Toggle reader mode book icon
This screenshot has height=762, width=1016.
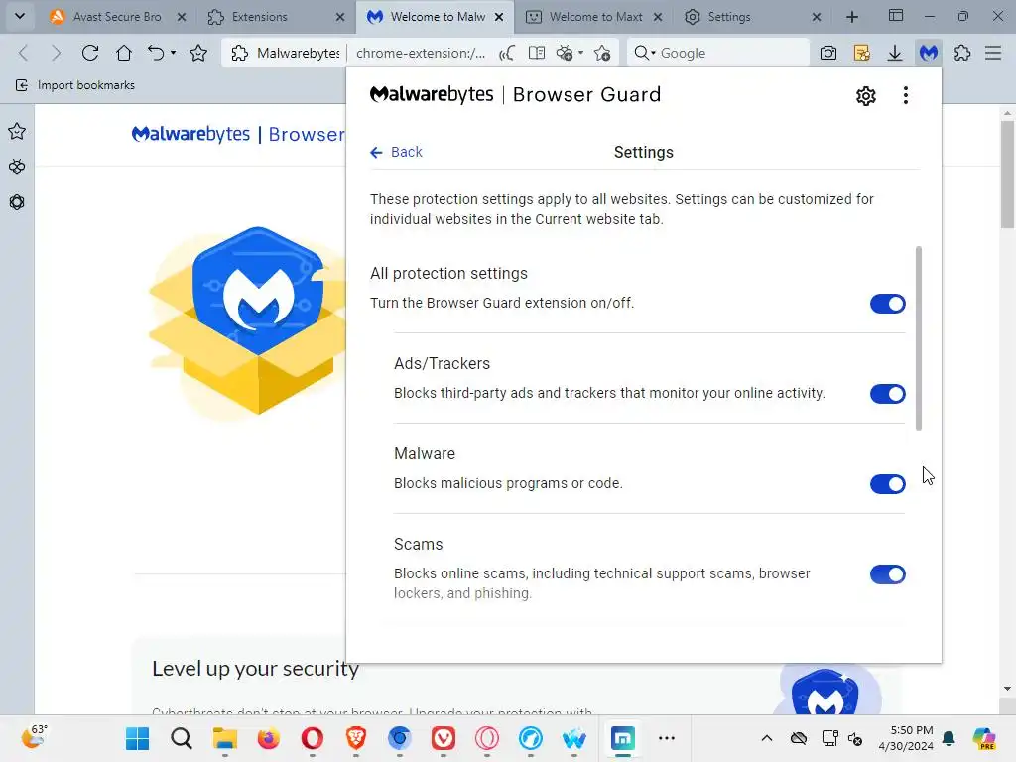[x=537, y=53]
